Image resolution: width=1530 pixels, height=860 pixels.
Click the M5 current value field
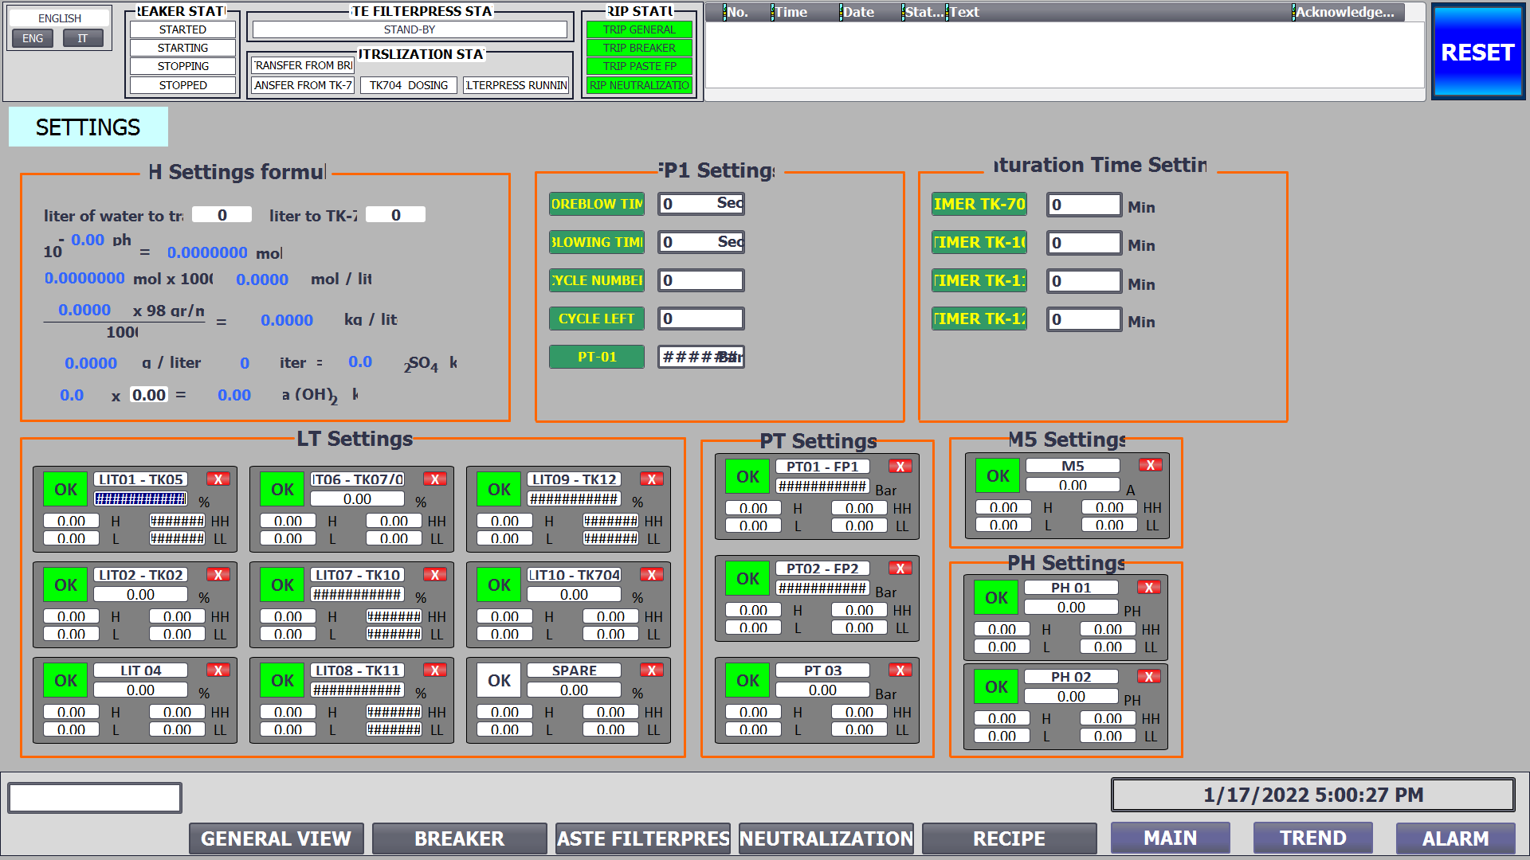click(1073, 485)
